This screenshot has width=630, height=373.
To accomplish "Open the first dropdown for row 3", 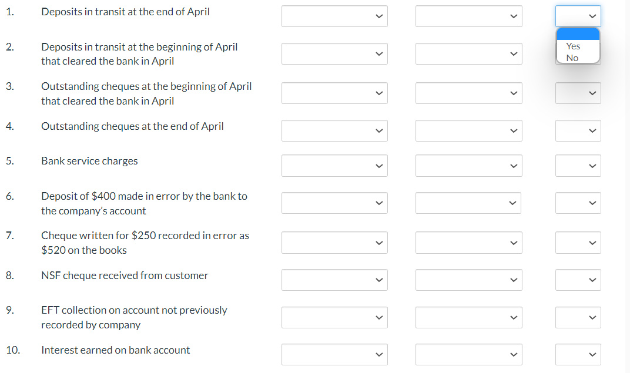I will pyautogui.click(x=334, y=93).
